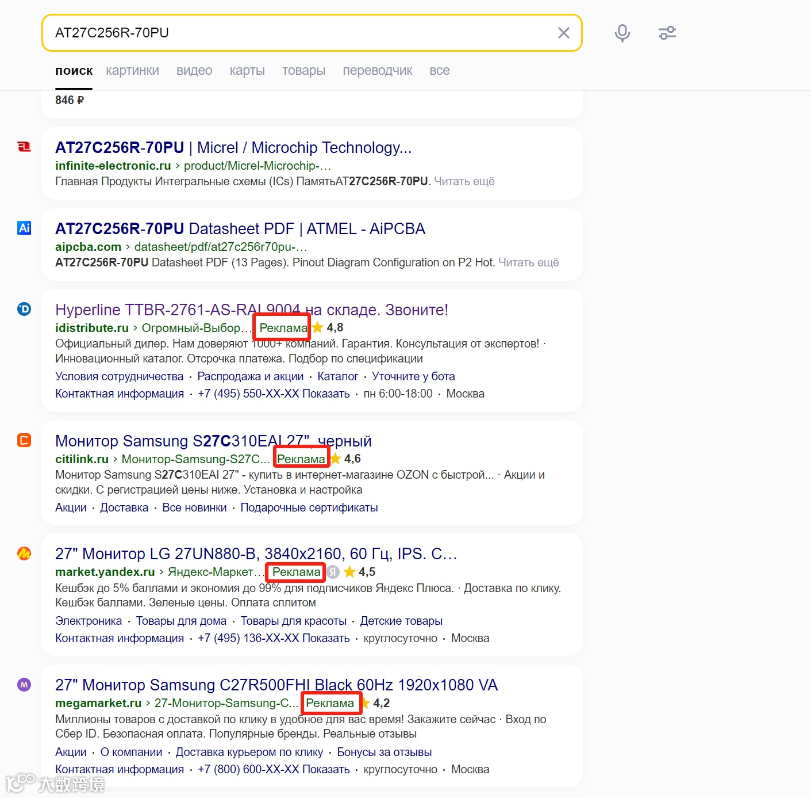811x798 pixels.
Task: Clear the search query with the X icon
Action: click(564, 33)
